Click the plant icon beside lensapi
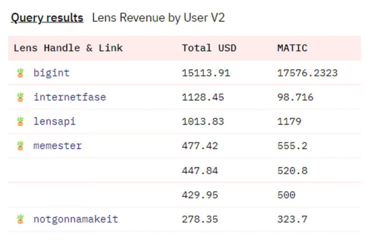Viewport: 366px width, 240px height. click(20, 121)
